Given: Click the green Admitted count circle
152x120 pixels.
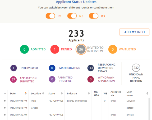Looking at the screenshot, I should pos(24,49).
